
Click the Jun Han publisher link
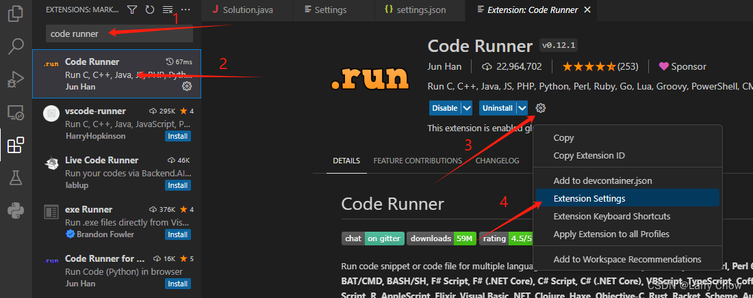coord(444,67)
